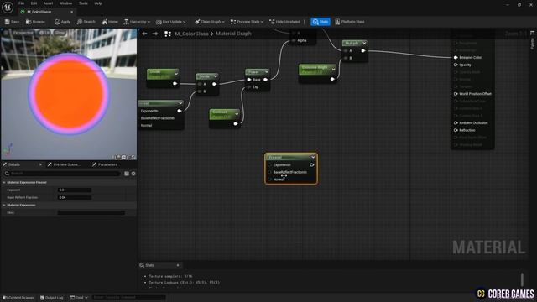Open the Edit menu
The width and height of the screenshot is (537, 302).
(34, 3)
